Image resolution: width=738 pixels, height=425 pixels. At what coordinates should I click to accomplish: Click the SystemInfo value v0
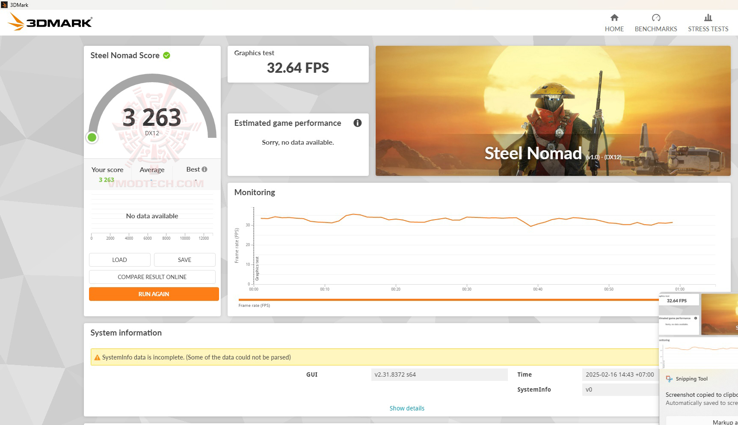[589, 389]
